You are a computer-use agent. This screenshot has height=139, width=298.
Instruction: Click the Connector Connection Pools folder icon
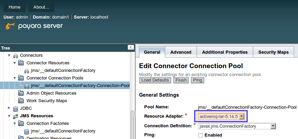pyautogui.click(x=21, y=78)
